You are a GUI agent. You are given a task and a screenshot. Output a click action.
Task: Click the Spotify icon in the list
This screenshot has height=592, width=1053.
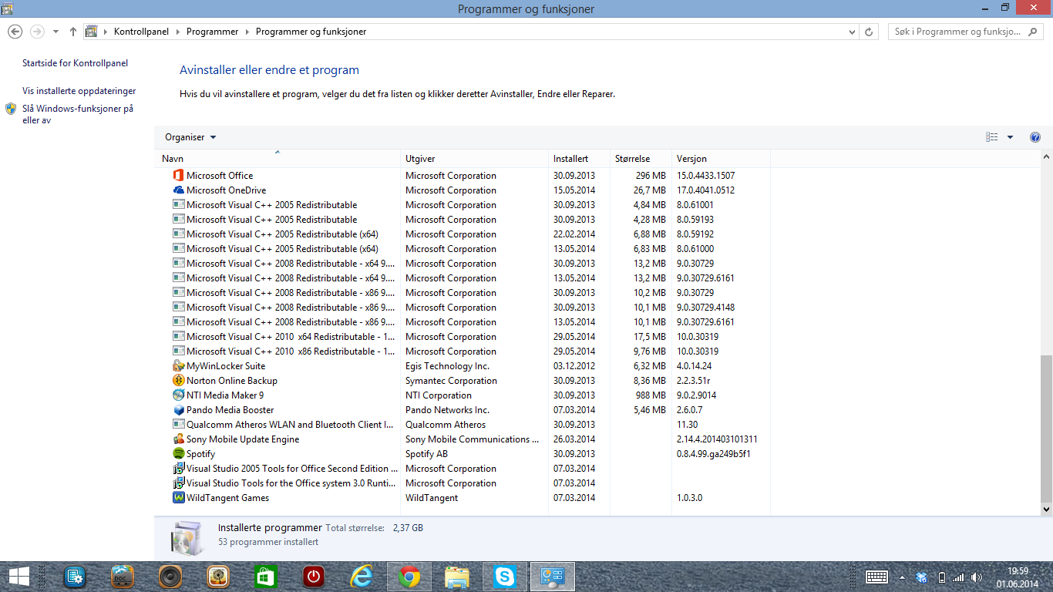tap(179, 454)
